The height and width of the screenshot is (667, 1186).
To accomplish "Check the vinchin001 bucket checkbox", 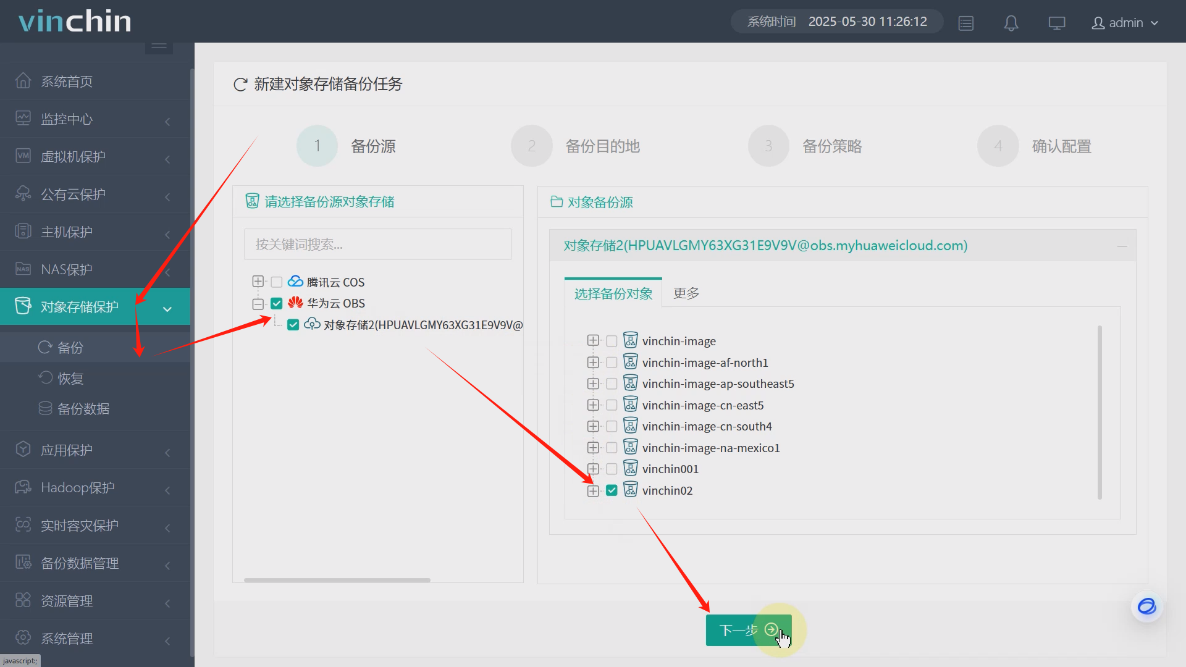I will coord(612,469).
